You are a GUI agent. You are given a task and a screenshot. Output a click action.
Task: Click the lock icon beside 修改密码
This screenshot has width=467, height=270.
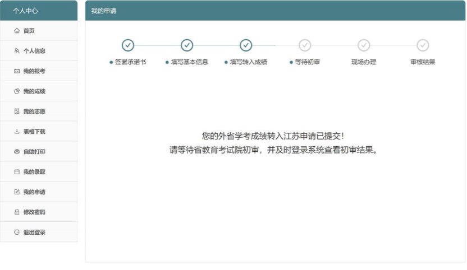(x=17, y=212)
